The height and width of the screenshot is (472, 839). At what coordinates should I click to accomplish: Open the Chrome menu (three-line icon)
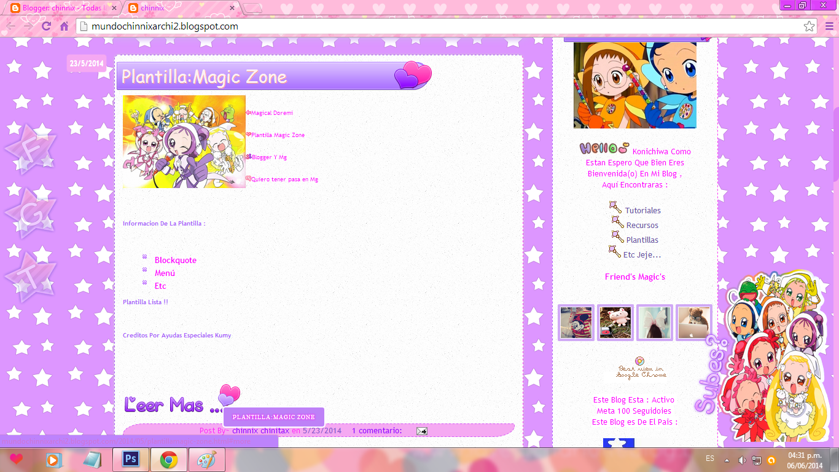coord(829,26)
